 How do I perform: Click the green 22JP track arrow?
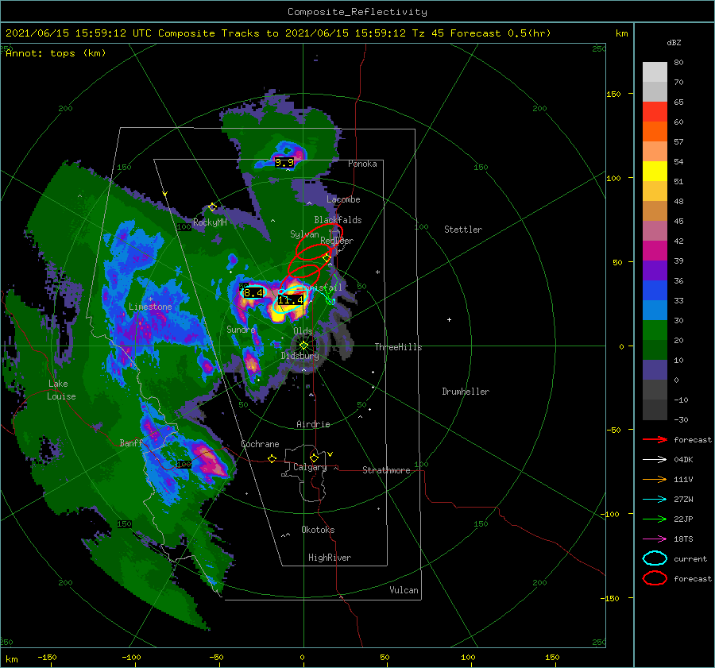[x=655, y=519]
